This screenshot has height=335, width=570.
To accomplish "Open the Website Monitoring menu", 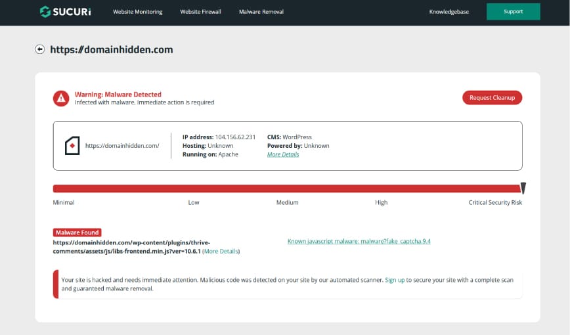I will coord(138,12).
